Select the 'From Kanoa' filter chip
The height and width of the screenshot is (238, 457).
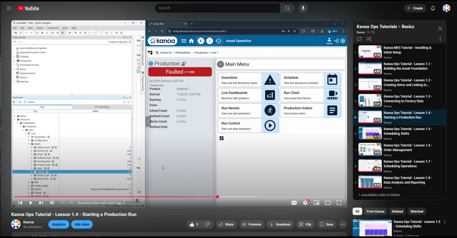pos(376,211)
